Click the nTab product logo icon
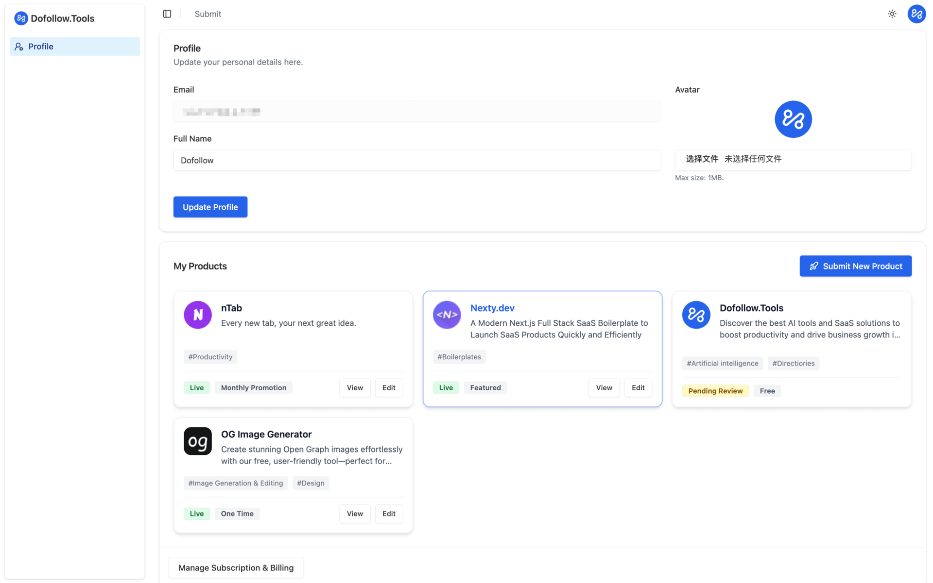 [198, 315]
